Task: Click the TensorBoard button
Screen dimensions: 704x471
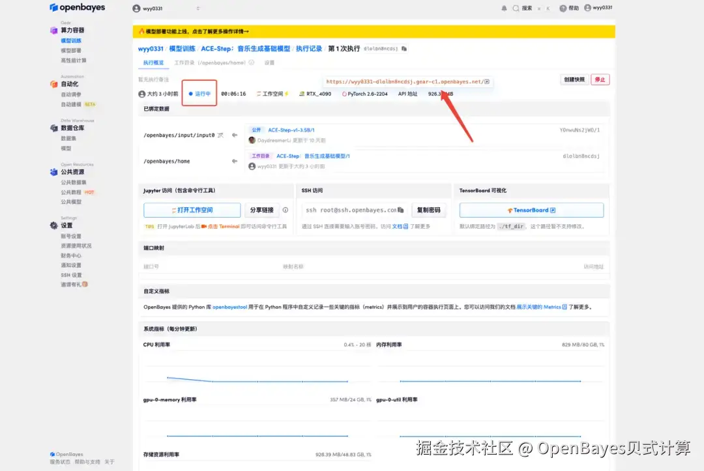Action: [x=531, y=210]
